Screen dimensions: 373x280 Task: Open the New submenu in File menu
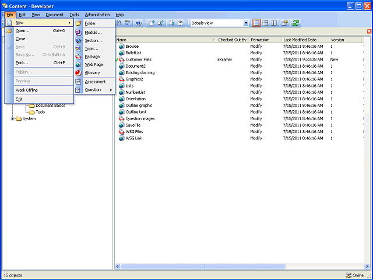click(39, 23)
